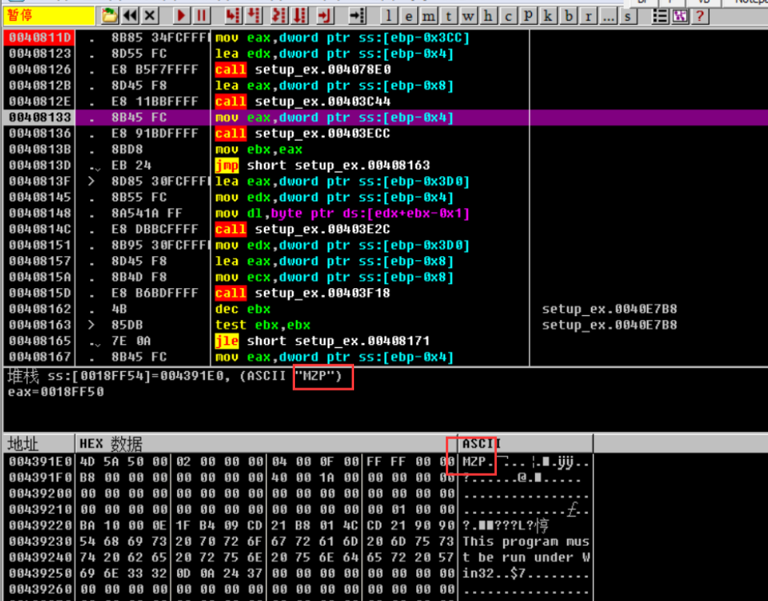Image resolution: width=768 pixels, height=601 pixels.
Task: Open a file with the folder icon
Action: (109, 16)
